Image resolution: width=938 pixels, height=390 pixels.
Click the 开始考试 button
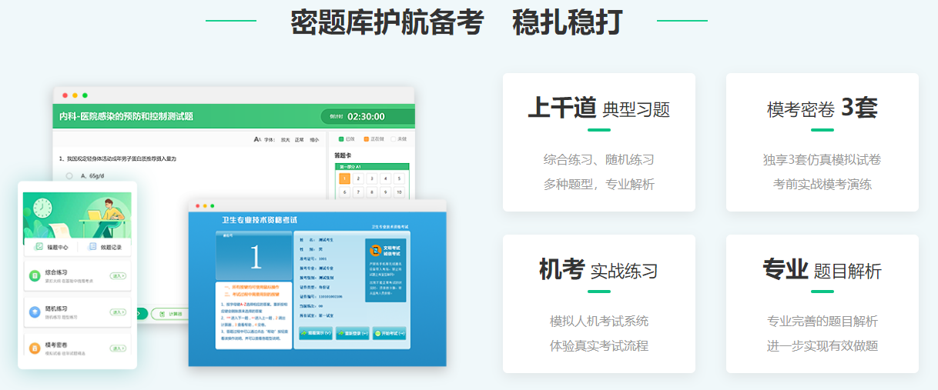389,333
